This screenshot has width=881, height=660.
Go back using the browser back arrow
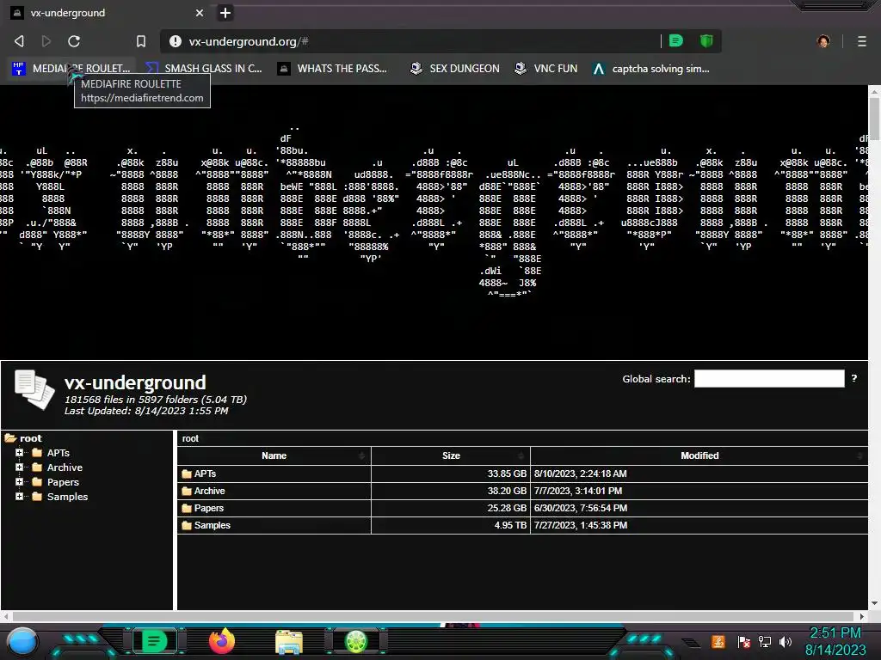coord(19,41)
